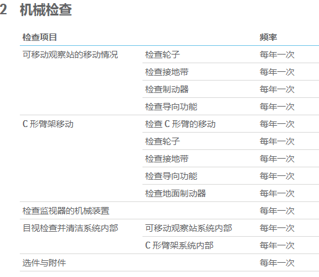
Task: Select the 可移动观察站系统内部 entry
Action: tap(188, 228)
